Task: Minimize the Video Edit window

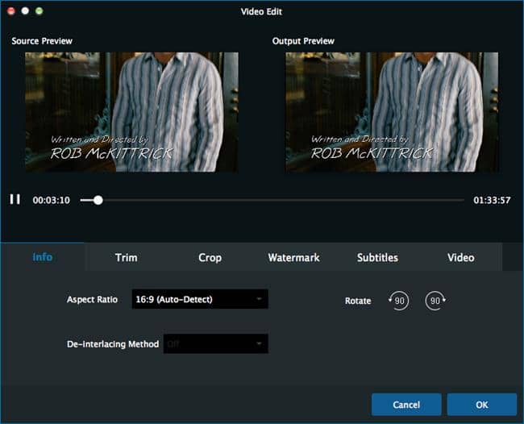Action: tap(25, 11)
